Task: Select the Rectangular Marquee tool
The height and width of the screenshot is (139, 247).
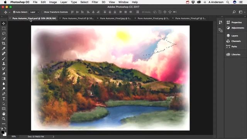Action: (x=3, y=28)
